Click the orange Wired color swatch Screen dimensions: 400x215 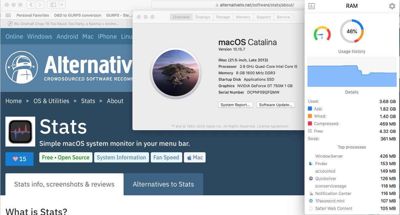click(310, 116)
